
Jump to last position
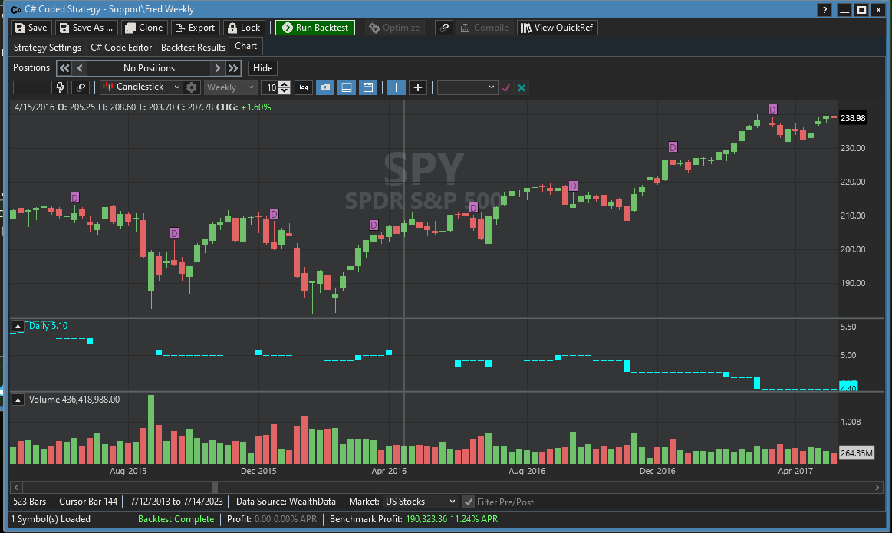(233, 68)
